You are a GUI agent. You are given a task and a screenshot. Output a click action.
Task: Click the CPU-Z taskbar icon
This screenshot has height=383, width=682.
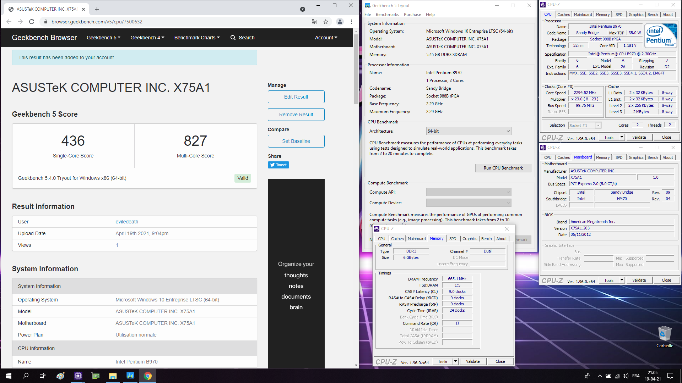pyautogui.click(x=78, y=376)
